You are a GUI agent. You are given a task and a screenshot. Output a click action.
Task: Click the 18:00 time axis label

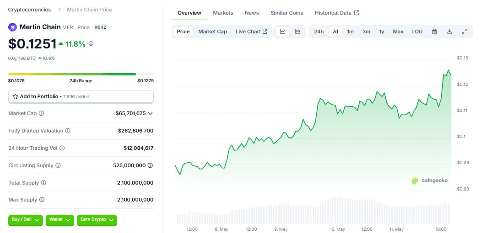(441, 229)
